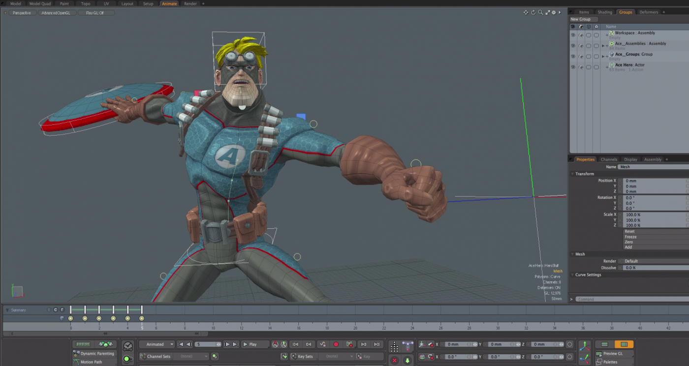Toggle visibility of Workspace assembly
This screenshot has width=689, height=366.
573,35
